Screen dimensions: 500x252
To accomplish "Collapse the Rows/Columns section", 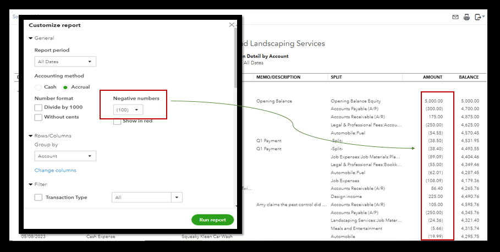I will tap(31, 136).
